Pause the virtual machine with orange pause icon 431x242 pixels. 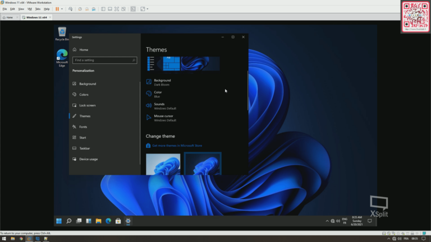click(57, 9)
